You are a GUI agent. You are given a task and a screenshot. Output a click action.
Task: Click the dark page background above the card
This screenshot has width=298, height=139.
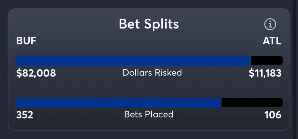coord(149,4)
